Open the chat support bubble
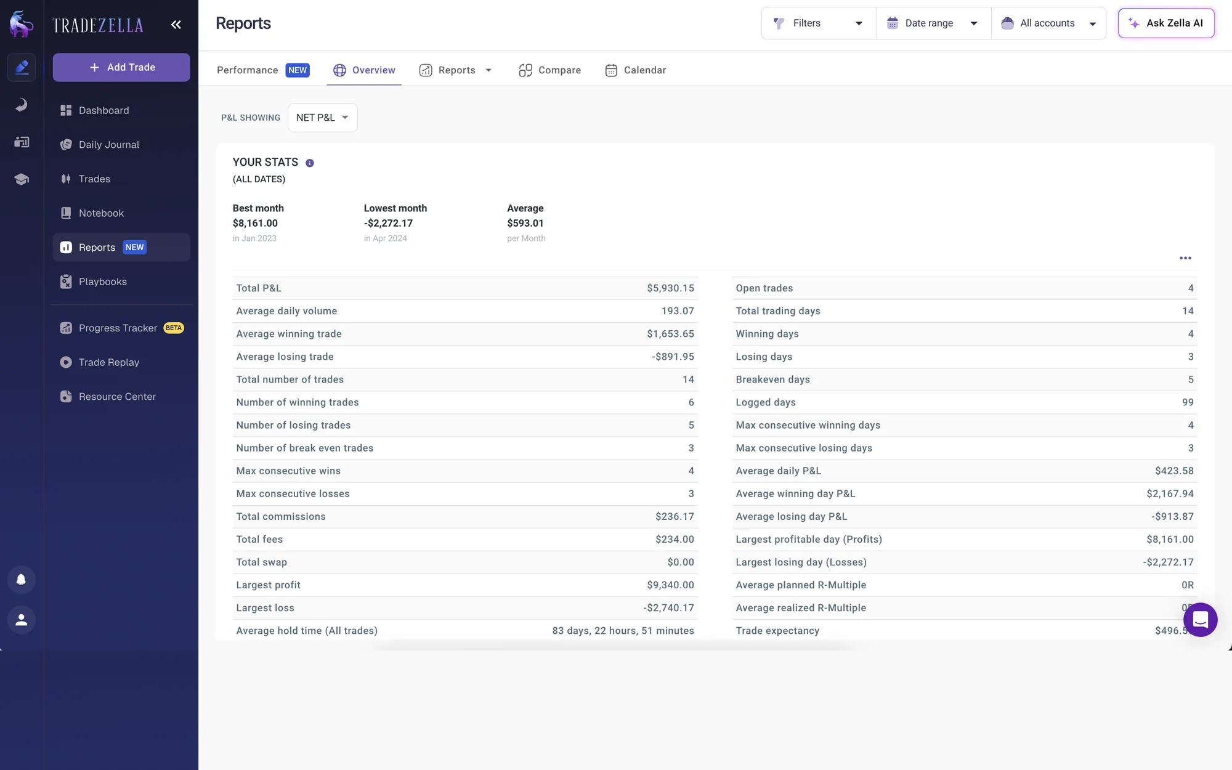 1200,620
